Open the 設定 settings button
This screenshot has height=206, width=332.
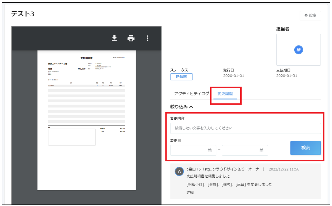tap(310, 15)
